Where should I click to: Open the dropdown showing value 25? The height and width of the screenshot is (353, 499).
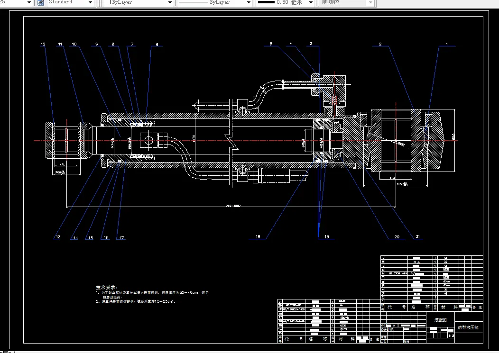16,2
